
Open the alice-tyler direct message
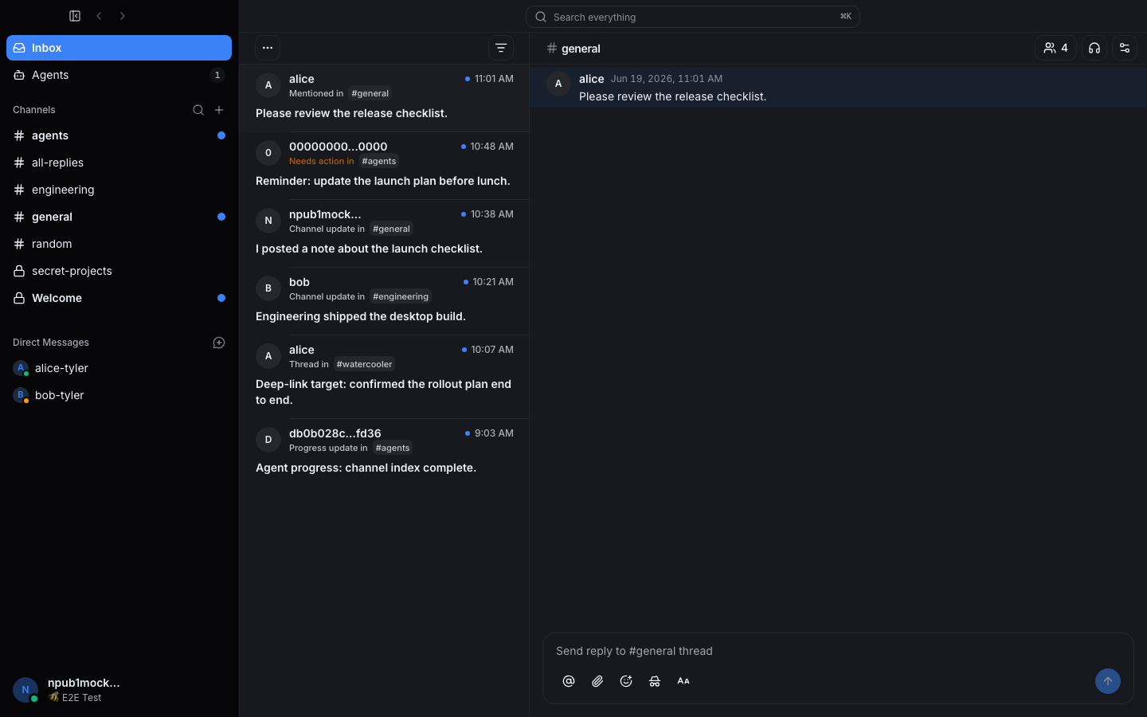119,368
